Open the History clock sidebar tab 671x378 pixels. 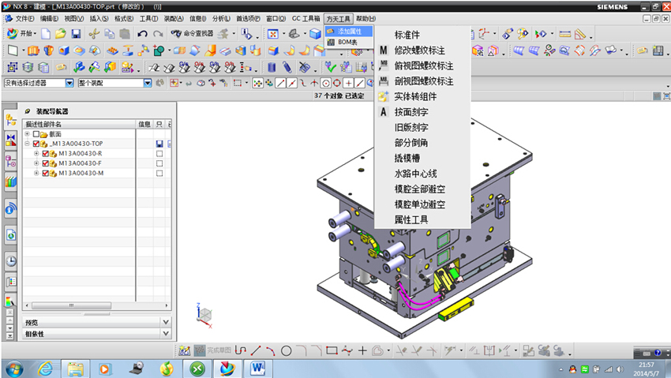(11, 261)
